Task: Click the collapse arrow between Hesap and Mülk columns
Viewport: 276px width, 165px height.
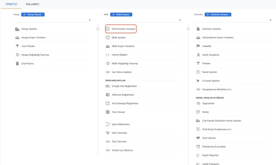Action: coord(98,29)
